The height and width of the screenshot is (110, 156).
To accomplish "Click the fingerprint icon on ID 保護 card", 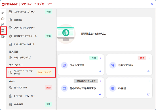I will pos(113,88).
